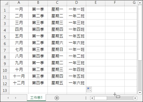The image size is (143, 102).
Task: Select 星期一 cell in row 1
Action: (57, 9)
